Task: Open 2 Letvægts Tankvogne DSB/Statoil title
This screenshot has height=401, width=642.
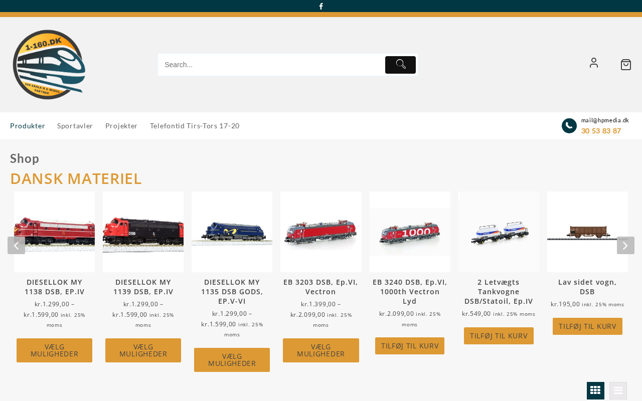Action: (x=499, y=292)
